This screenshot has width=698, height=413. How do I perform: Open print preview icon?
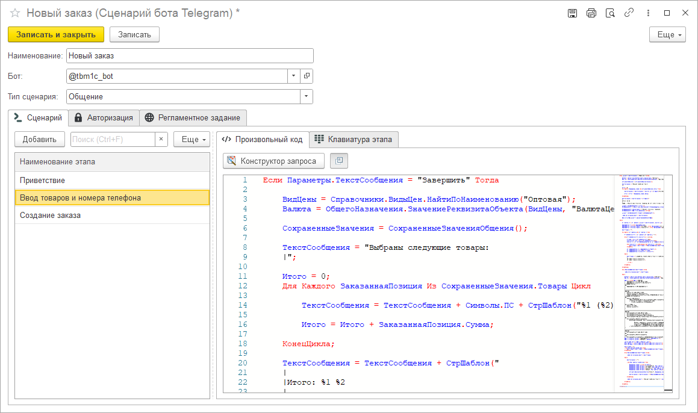tap(610, 13)
